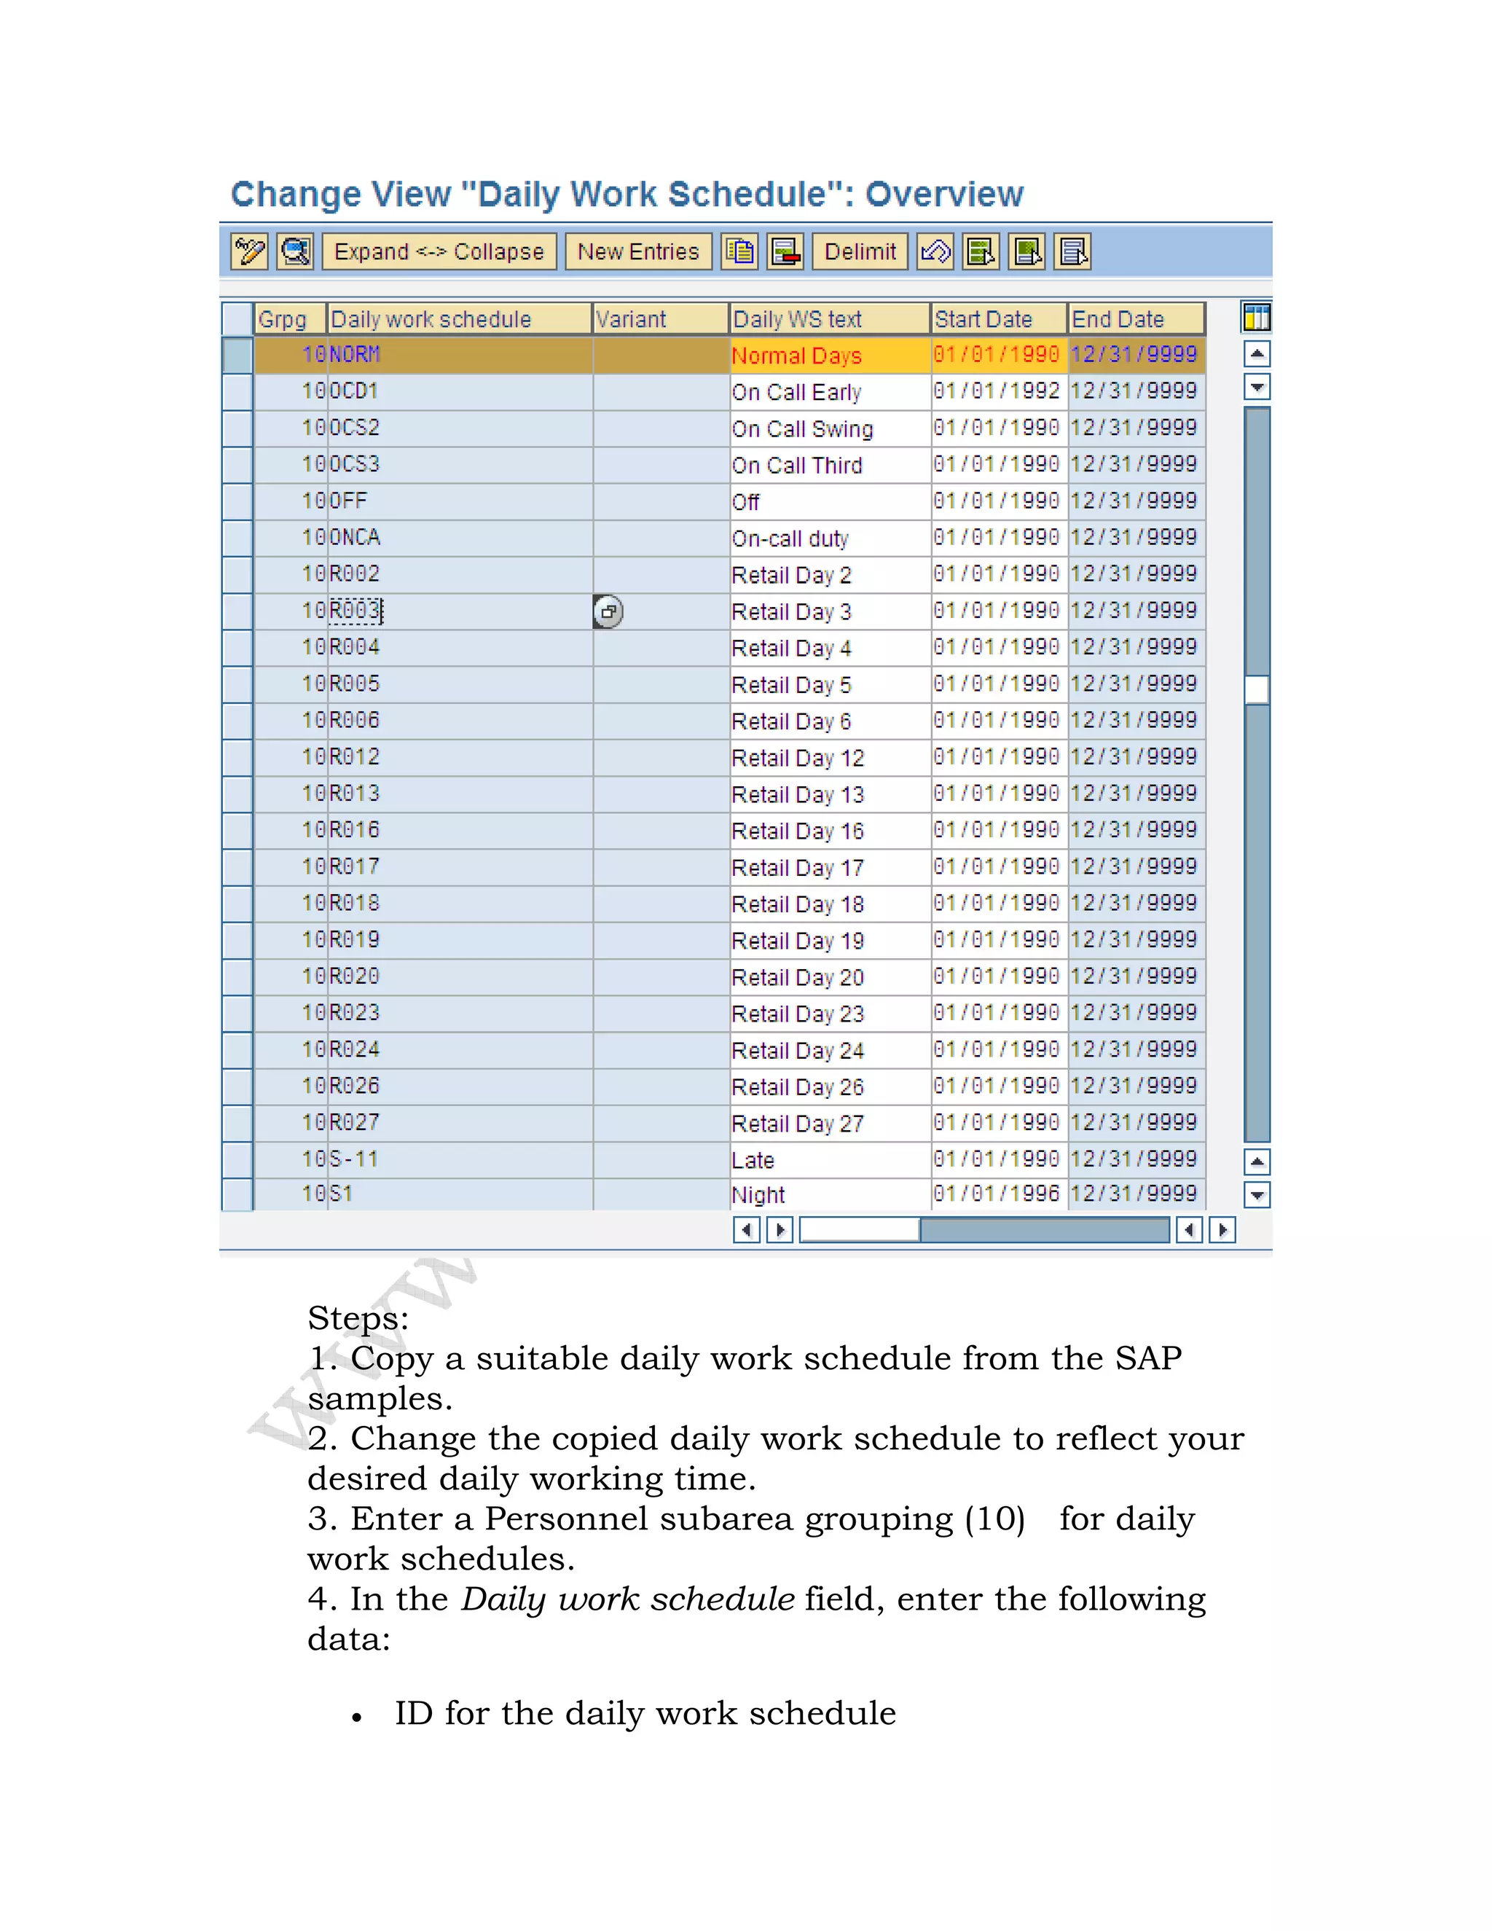Click the Copy As icon
Screen dimensions: 1492x1931
(x=740, y=252)
